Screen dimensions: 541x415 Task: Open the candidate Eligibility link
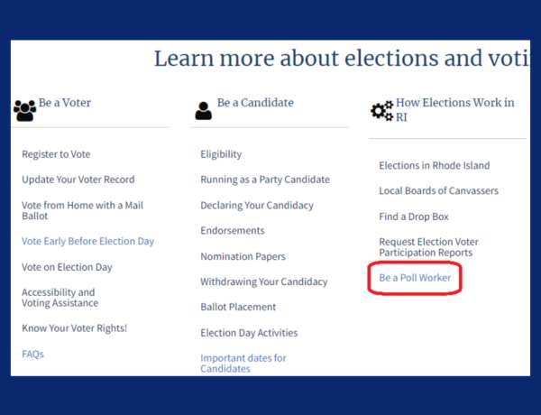tap(221, 154)
